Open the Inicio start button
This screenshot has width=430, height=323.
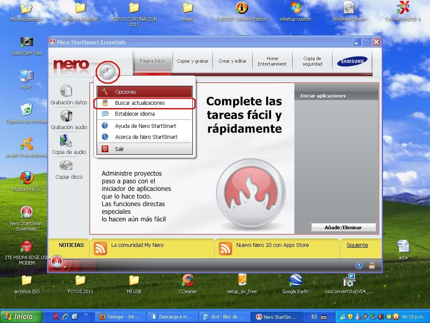point(21,317)
